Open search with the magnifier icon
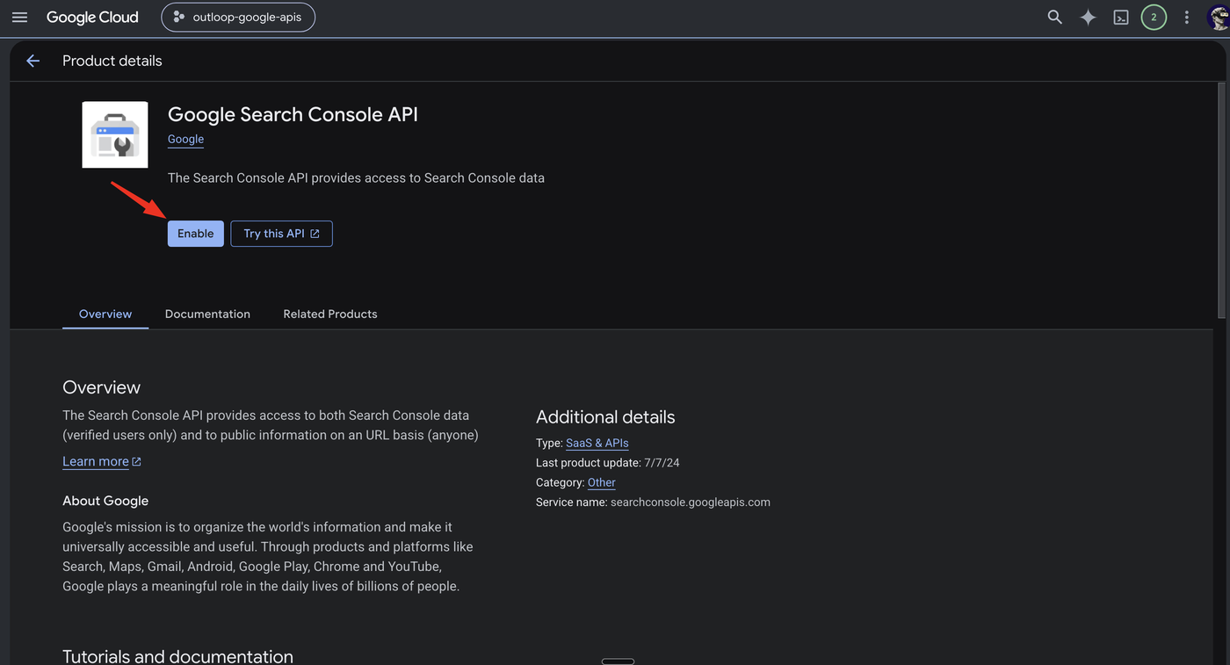The width and height of the screenshot is (1230, 665). pos(1054,17)
